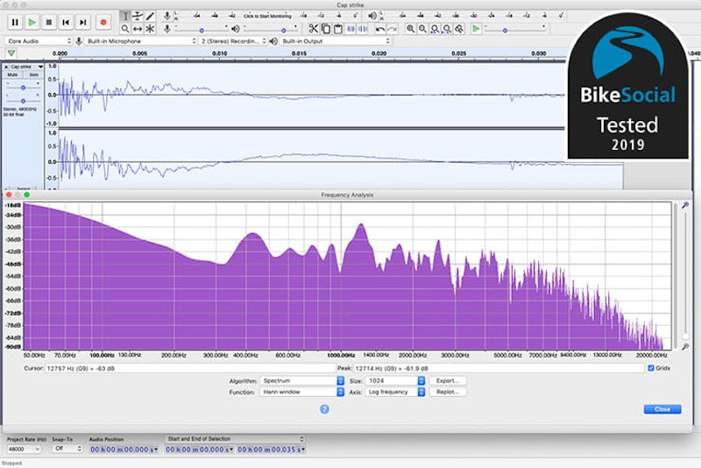The width and height of the screenshot is (701, 468).
Task: Open the Snap-To Off dropdown
Action: 67,449
